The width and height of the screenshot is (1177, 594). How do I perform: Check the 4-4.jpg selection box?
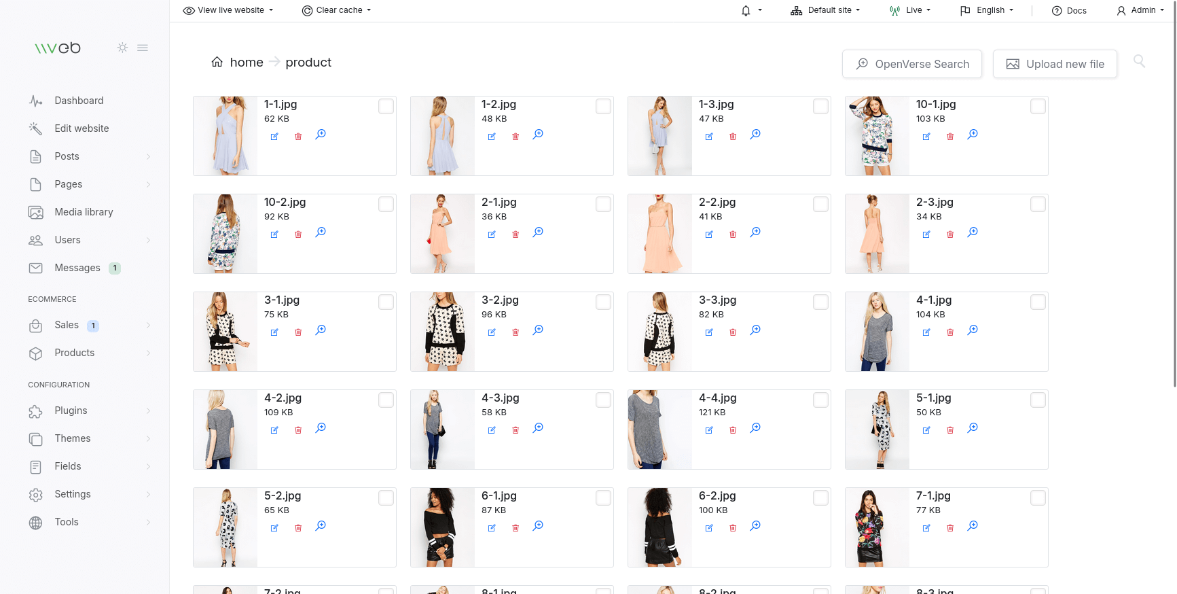click(x=820, y=400)
